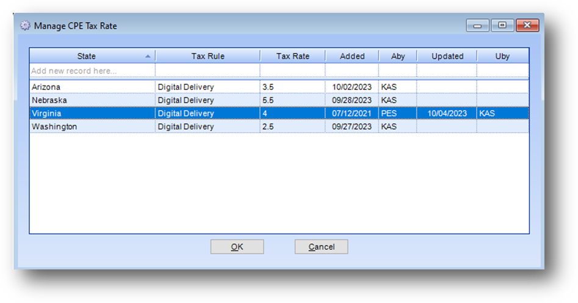Click the 07/12/2021 added date
Image resolution: width=578 pixels, height=303 pixels.
[352, 113]
